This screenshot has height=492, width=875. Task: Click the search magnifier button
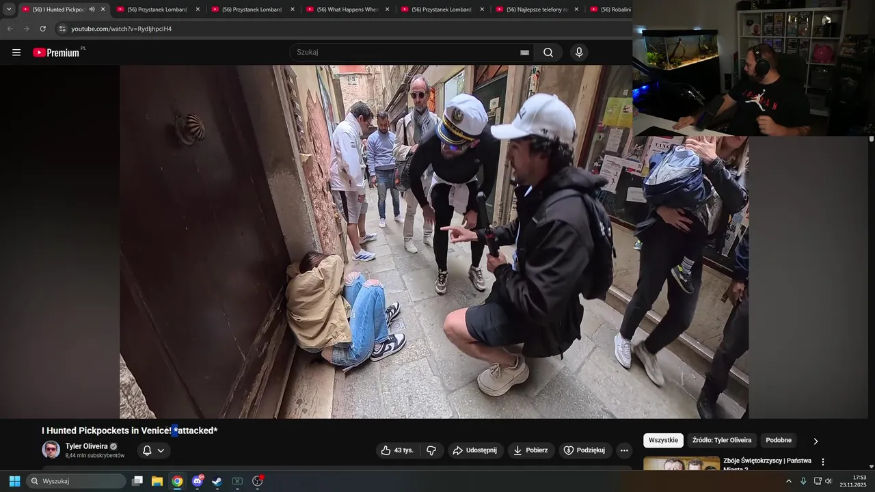pyautogui.click(x=548, y=53)
